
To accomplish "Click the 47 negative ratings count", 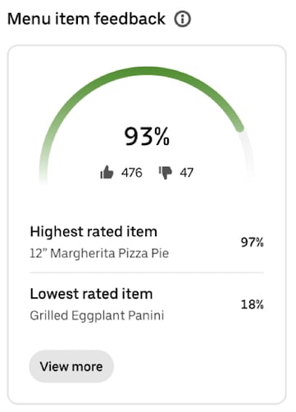I will tap(186, 173).
